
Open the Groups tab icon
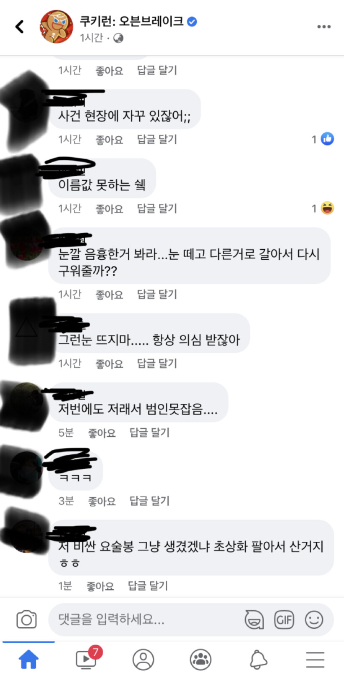point(201,660)
